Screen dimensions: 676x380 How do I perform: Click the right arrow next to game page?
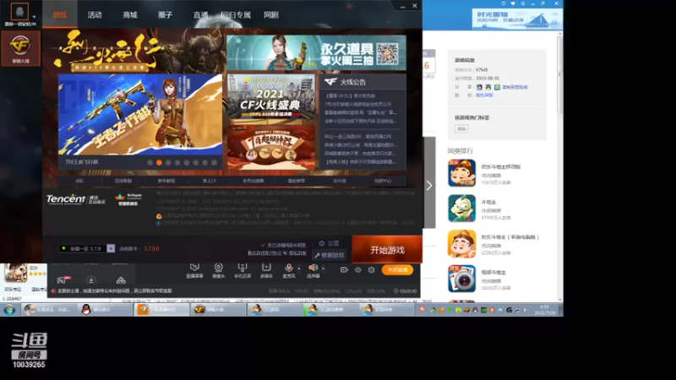pyautogui.click(x=429, y=185)
